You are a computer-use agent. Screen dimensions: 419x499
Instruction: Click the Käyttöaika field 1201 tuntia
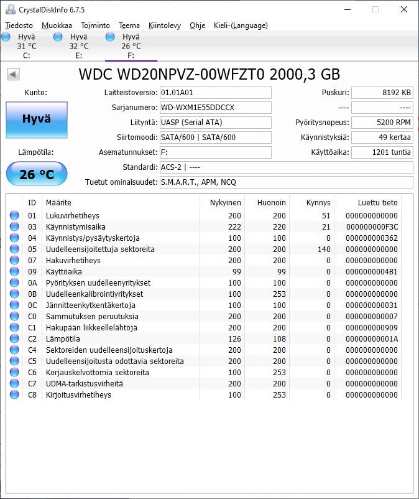(x=382, y=152)
